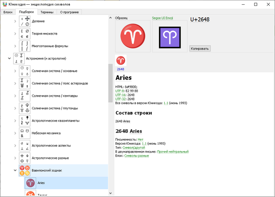Click the Астрологические аспекты icon
The width and height of the screenshot is (275, 197).
[x=25, y=145]
